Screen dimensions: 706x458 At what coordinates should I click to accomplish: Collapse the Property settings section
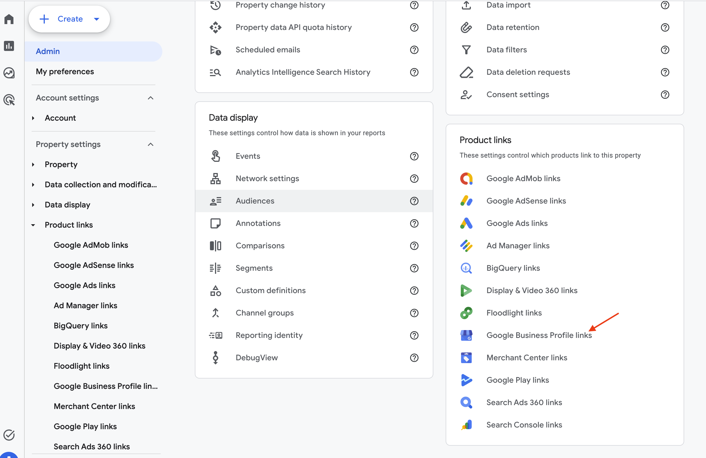[x=150, y=144]
